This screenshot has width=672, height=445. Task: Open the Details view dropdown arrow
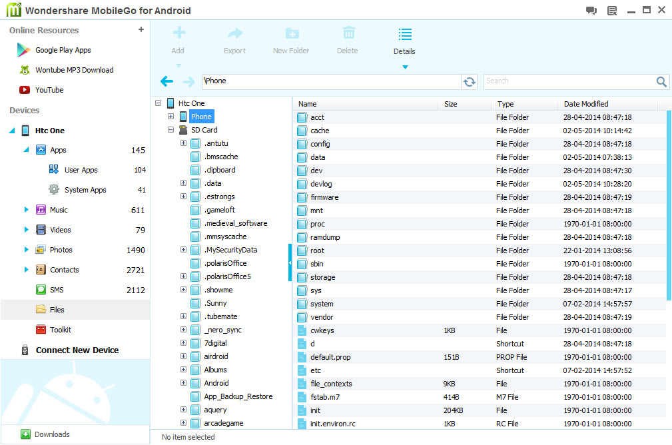click(405, 67)
